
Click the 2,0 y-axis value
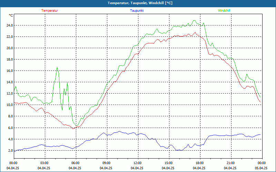11,151
